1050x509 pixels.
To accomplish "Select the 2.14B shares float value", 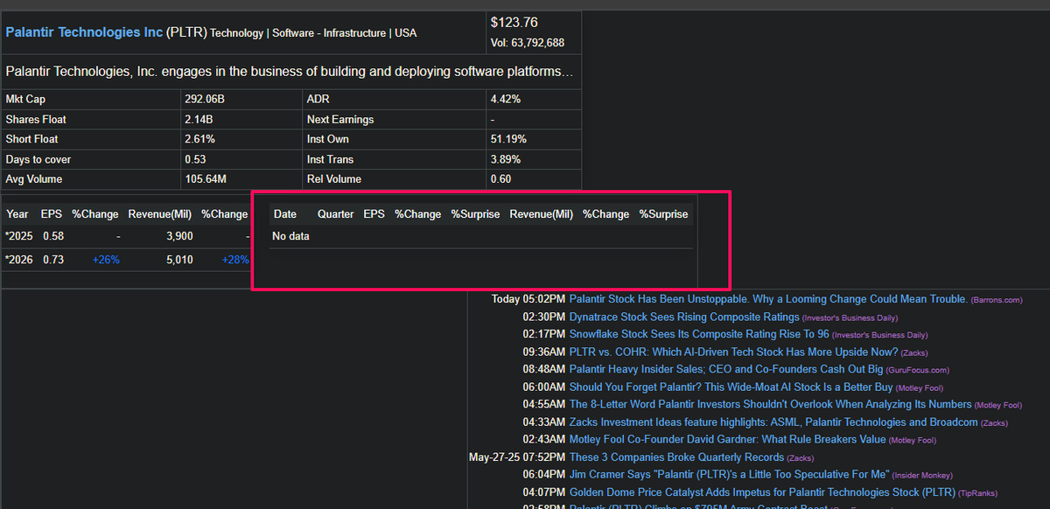I will 199,120.
